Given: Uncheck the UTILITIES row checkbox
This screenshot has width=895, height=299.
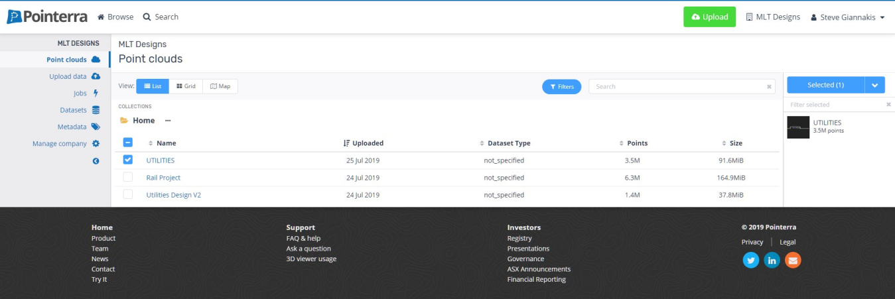Looking at the screenshot, I should point(128,160).
